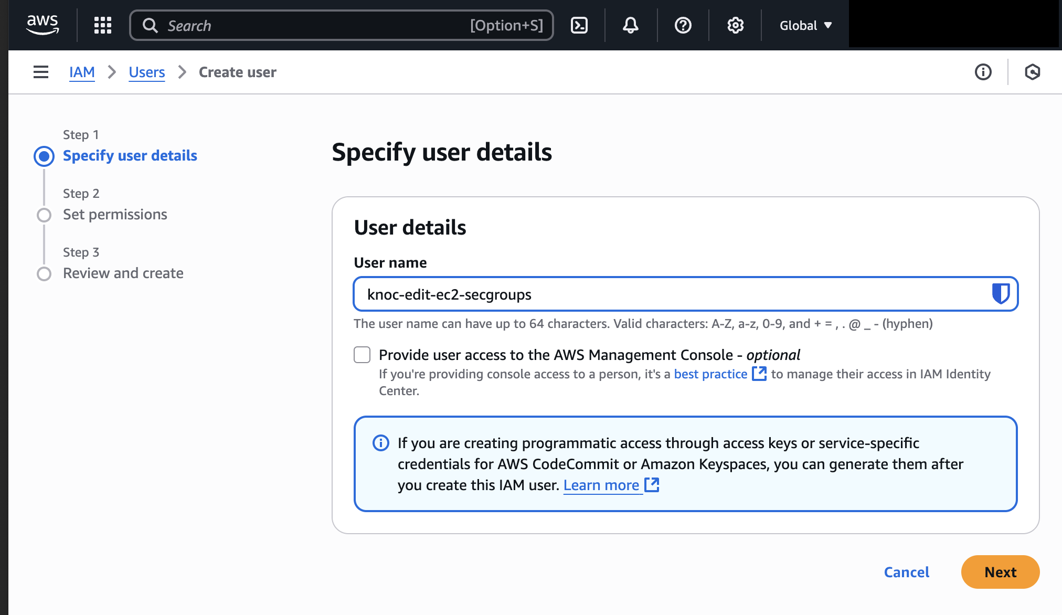The image size is (1062, 615).
Task: Navigate to Users via breadcrumb
Action: pyautogui.click(x=146, y=72)
